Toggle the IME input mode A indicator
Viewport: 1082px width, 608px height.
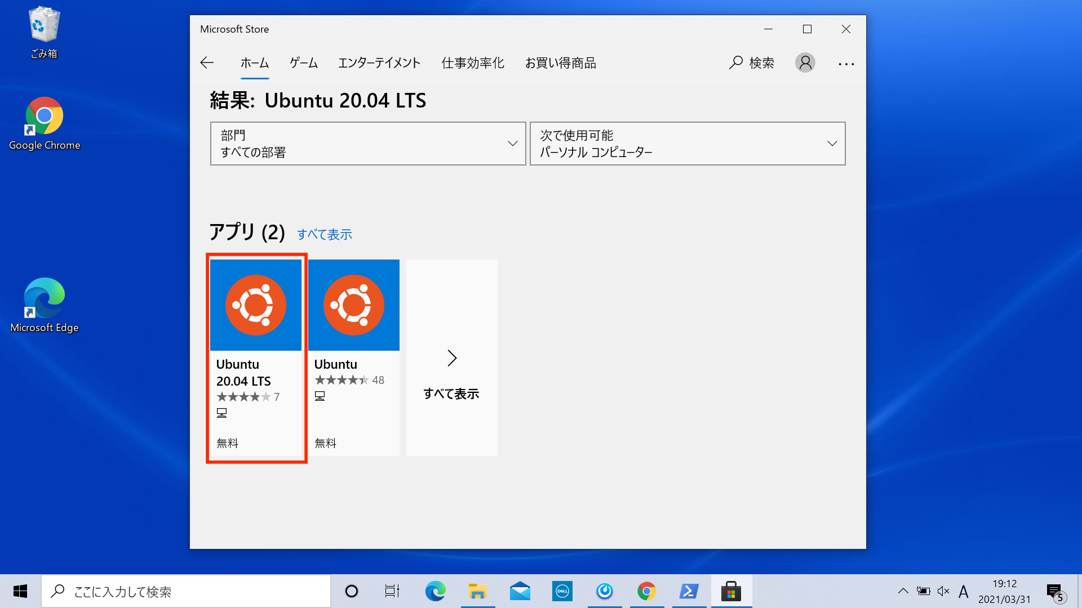964,592
